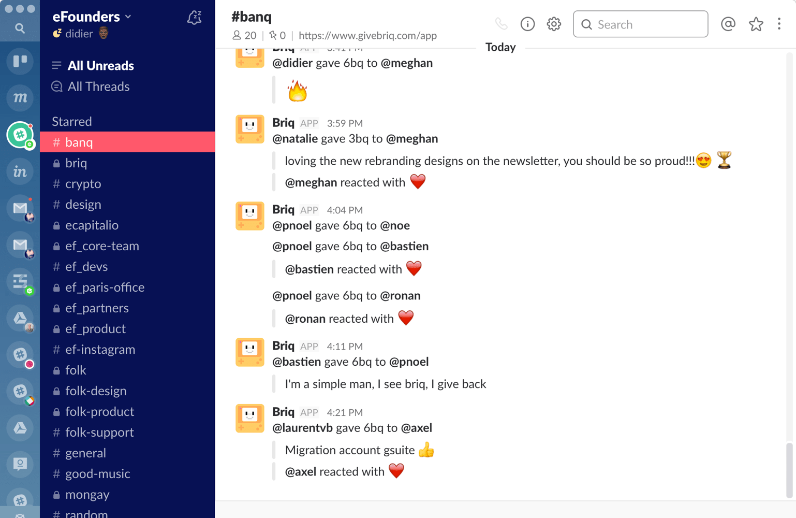
Task: Open channel settings gear icon
Action: (554, 24)
